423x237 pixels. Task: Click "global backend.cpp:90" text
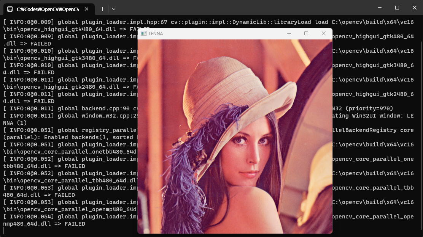tap(94, 108)
